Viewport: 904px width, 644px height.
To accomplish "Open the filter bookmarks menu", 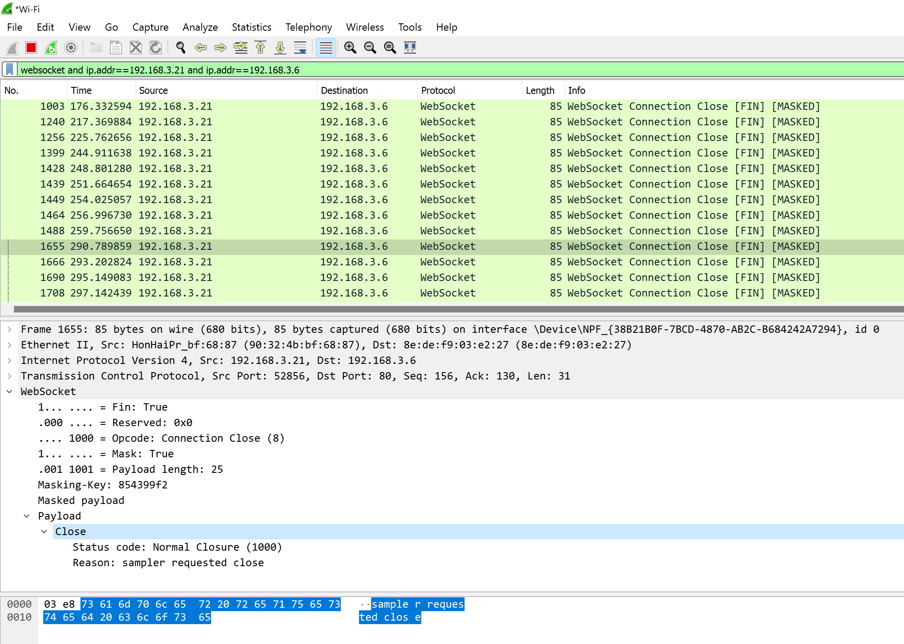I will [x=9, y=70].
